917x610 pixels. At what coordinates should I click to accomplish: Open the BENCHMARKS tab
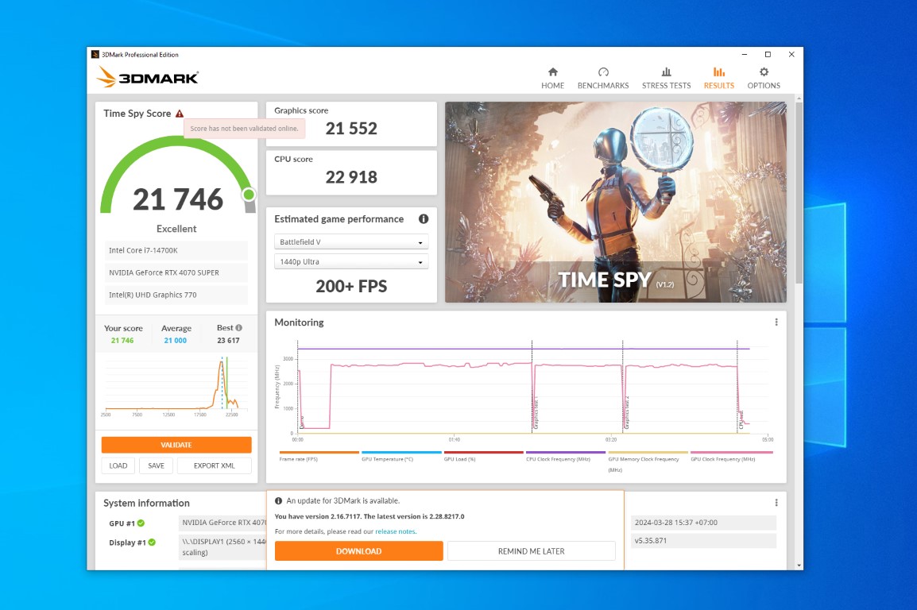coord(603,79)
